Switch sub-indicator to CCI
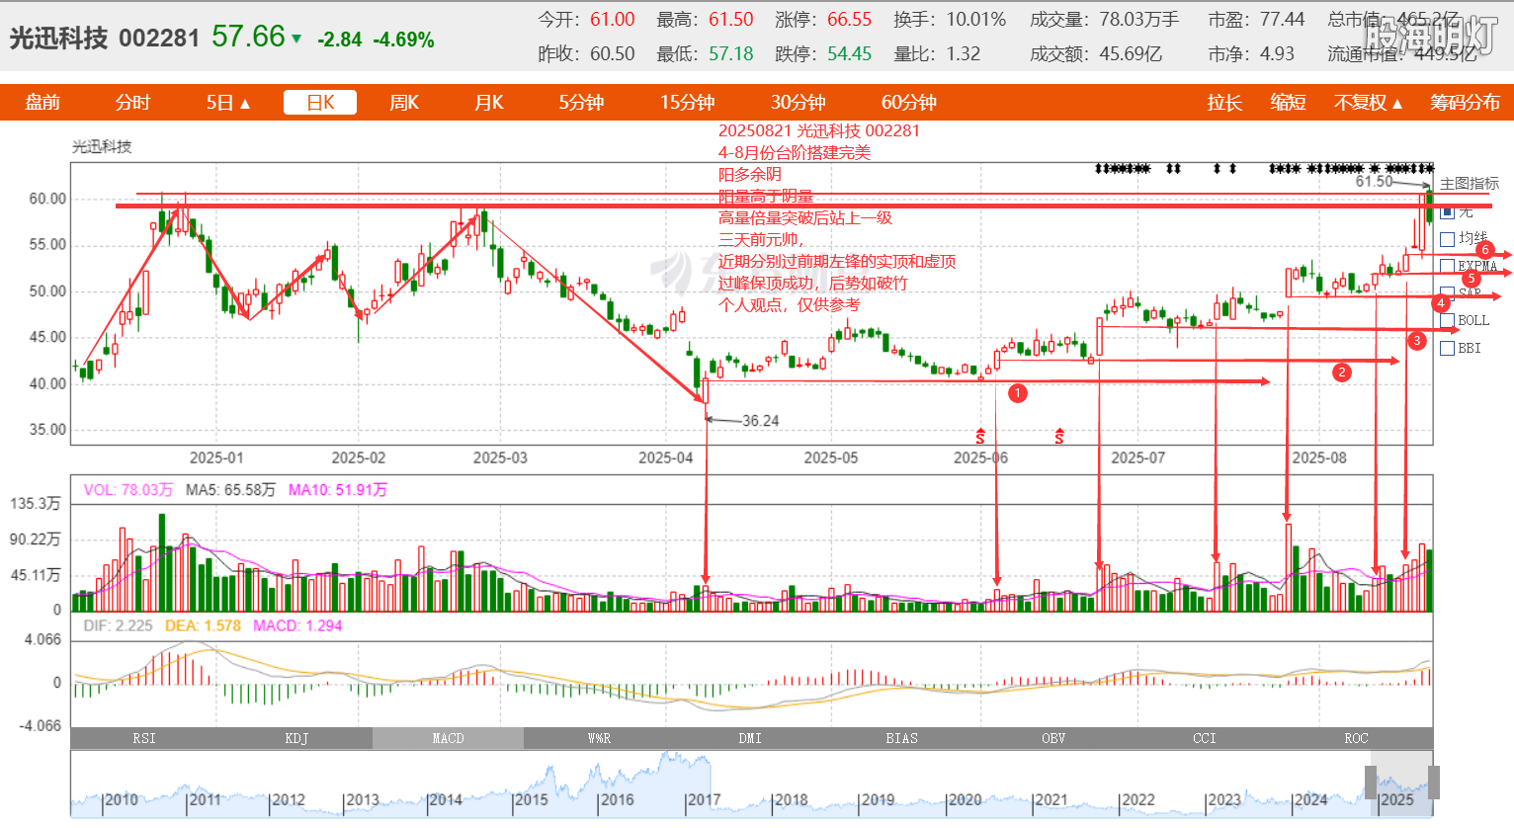 coord(1205,738)
